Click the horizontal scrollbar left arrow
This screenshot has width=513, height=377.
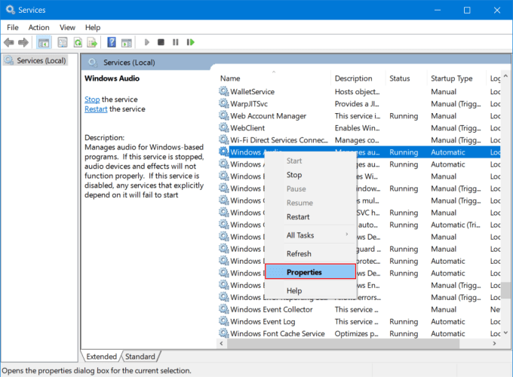[x=222, y=343]
